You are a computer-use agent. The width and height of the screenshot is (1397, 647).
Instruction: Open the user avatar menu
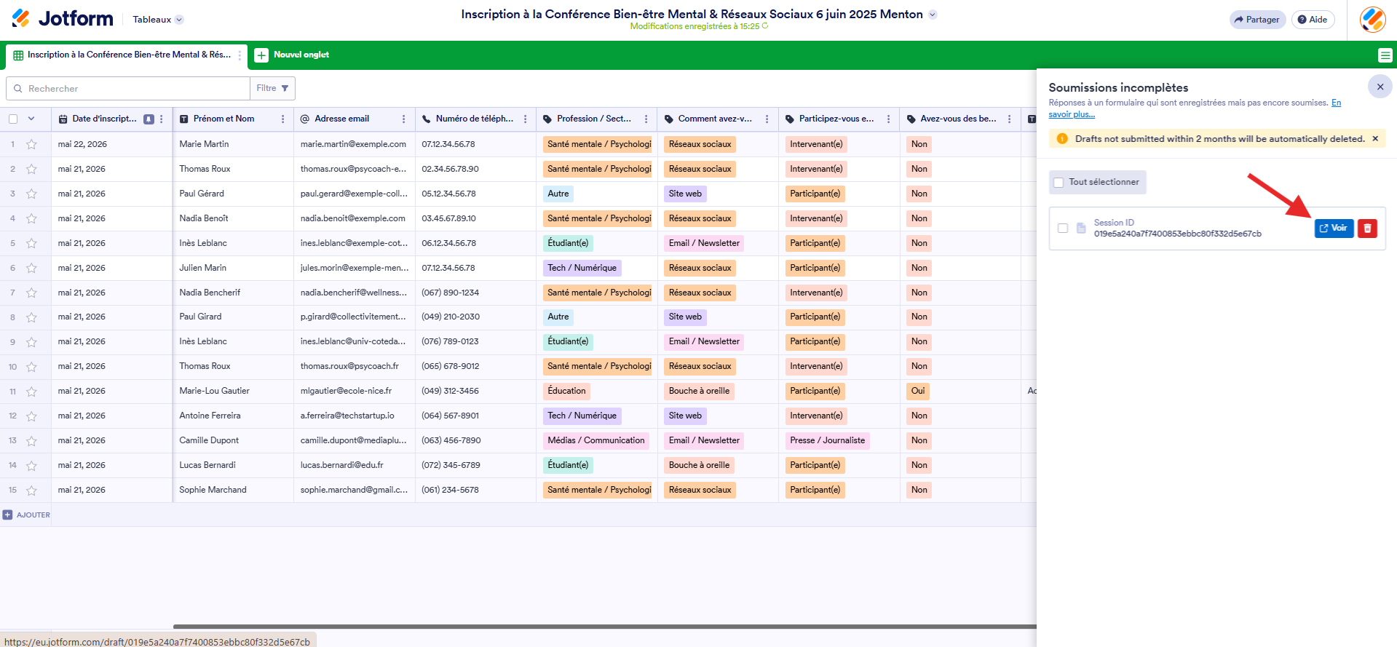tap(1372, 20)
